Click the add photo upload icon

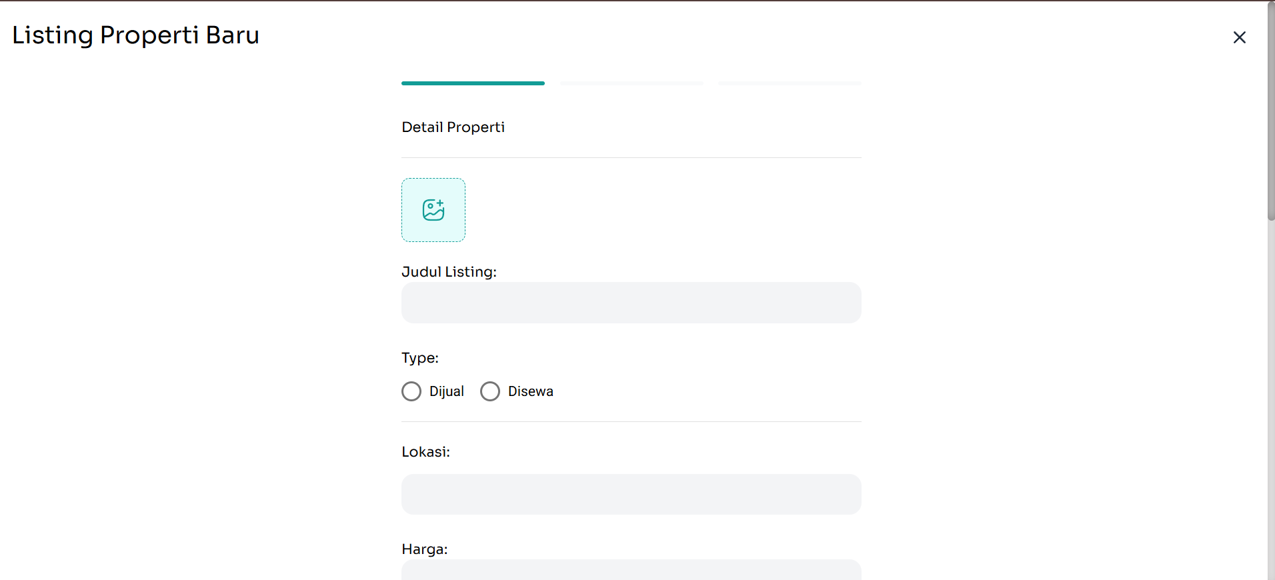point(433,210)
